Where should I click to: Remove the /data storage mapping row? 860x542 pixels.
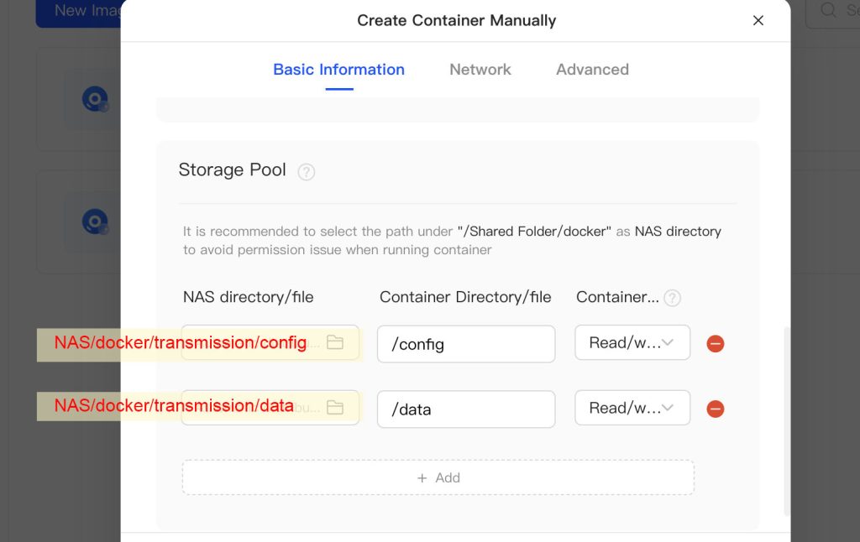click(x=715, y=409)
